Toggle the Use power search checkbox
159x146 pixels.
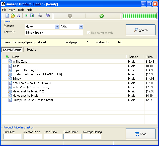[x=89, y=33]
